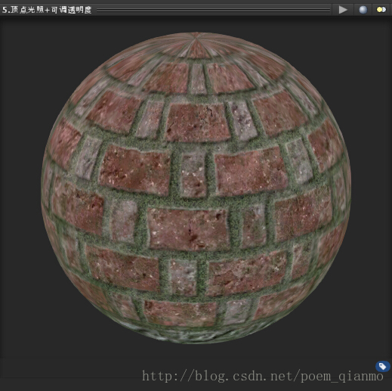Toggle preview lighting with the yellow lights icon
This screenshot has width=392, height=391.
tap(381, 10)
